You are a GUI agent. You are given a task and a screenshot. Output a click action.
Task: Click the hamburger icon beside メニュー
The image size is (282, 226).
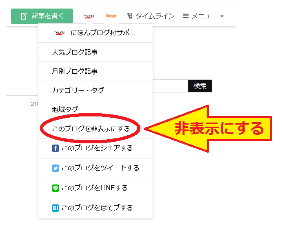click(x=186, y=16)
